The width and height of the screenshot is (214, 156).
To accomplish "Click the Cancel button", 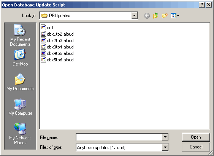I will 196,147.
